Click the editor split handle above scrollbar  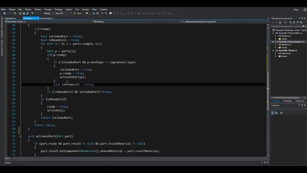(268, 25)
